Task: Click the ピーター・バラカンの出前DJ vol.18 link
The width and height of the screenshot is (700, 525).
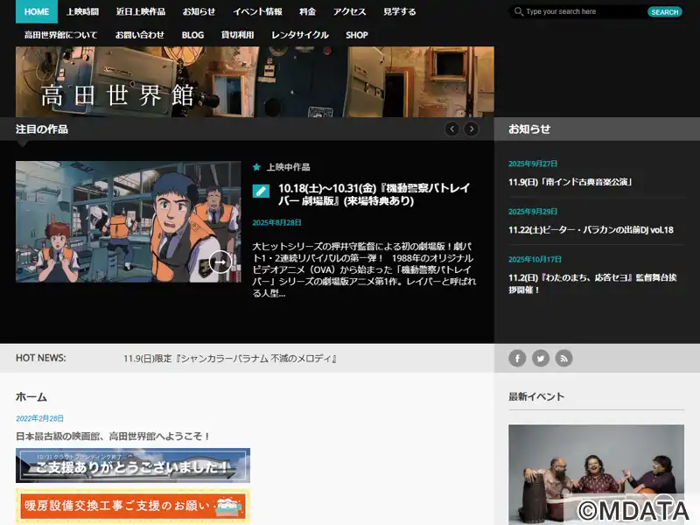Action: (591, 229)
